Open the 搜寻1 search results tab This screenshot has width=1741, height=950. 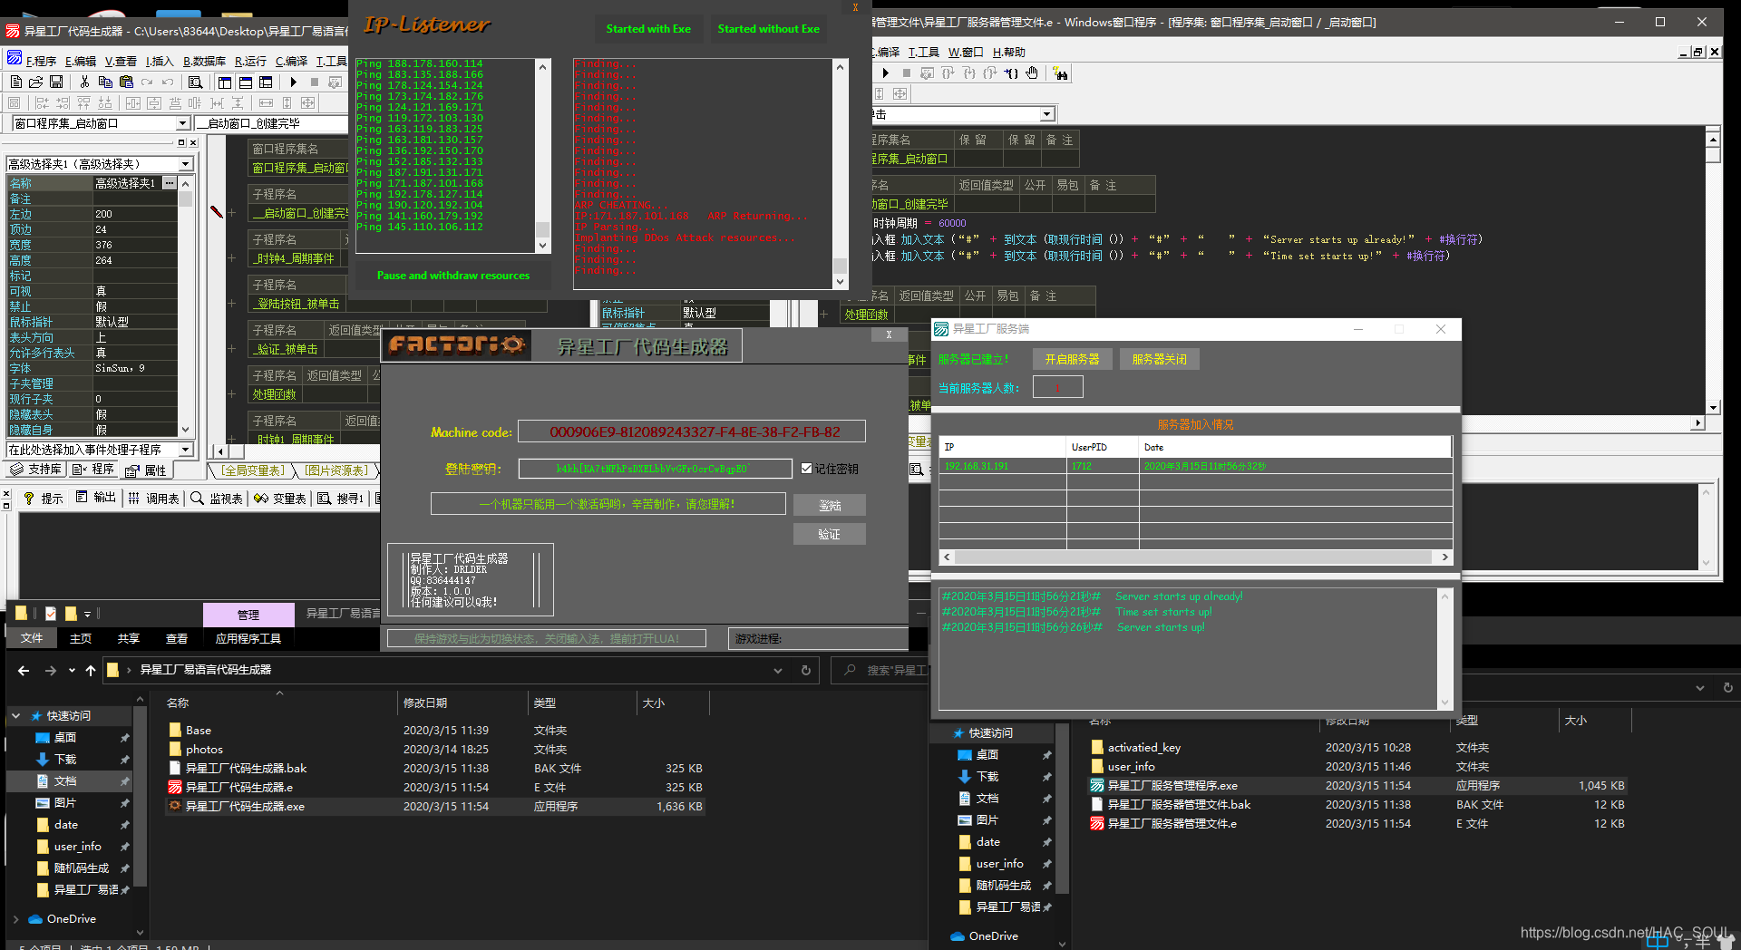click(341, 498)
